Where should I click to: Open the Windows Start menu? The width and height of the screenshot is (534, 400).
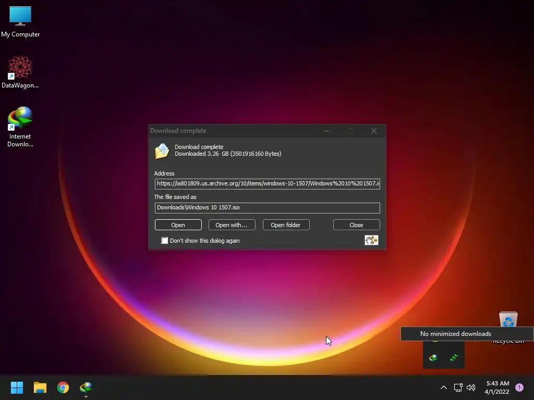[x=17, y=387]
